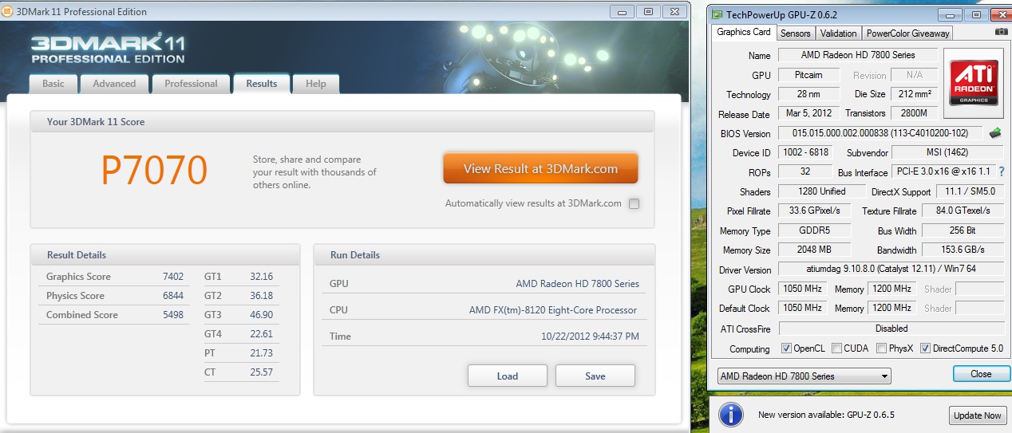Open the Validation tab in GPU-Z
1012x433 pixels.
pyautogui.click(x=839, y=33)
